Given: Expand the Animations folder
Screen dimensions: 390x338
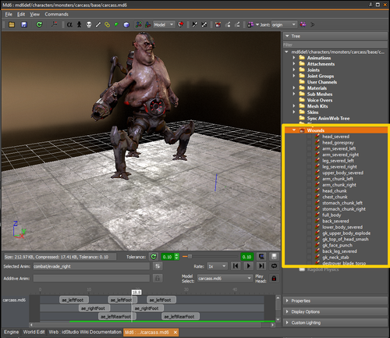Looking at the screenshot, I should coord(294,58).
